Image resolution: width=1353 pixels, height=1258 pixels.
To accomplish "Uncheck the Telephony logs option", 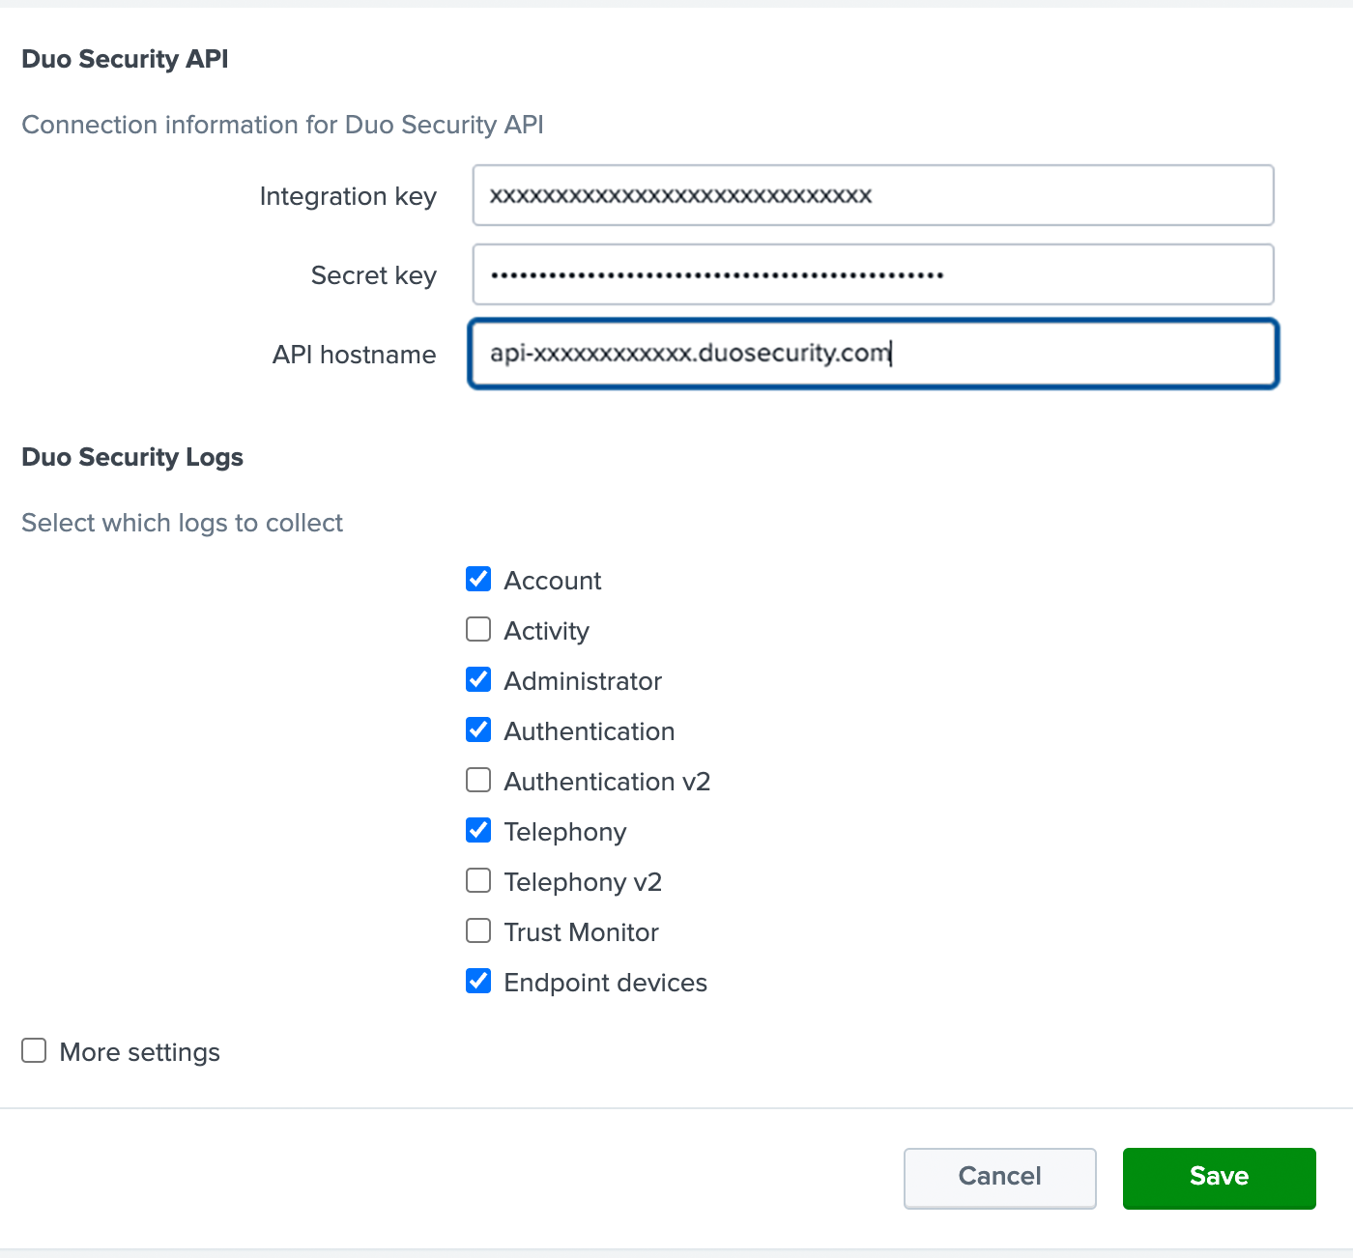I will click(478, 830).
